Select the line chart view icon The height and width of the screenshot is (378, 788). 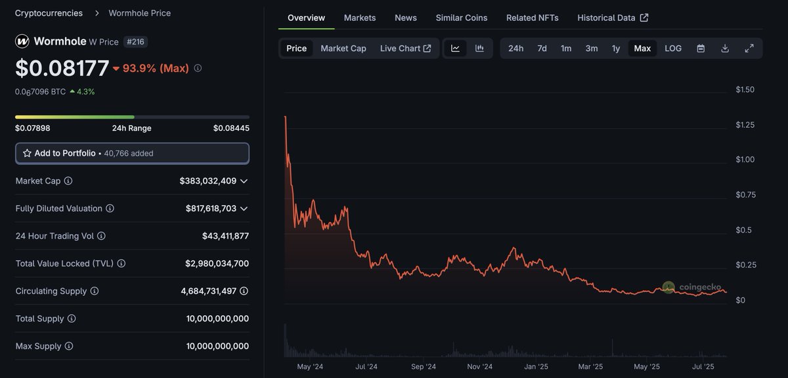[455, 48]
